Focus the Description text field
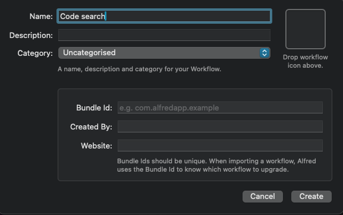This screenshot has width=343, height=215. [164, 35]
